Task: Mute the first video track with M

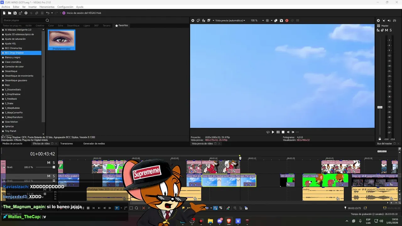Action: click(x=49, y=163)
